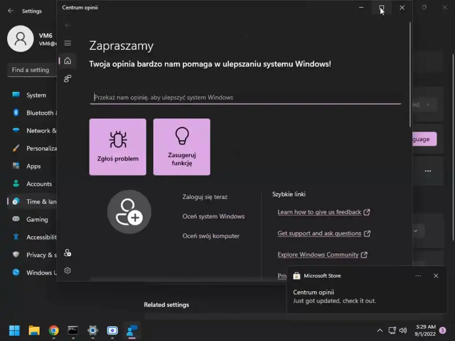Viewport: 455px width, 341px height.
Task: Click the back arrow in Centrum opinii
Action: (x=68, y=25)
